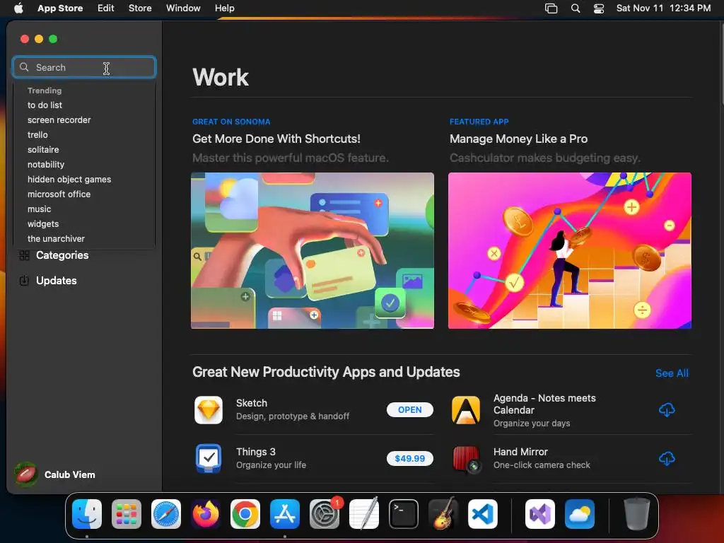Open Terminal from the Dock

(x=404, y=514)
